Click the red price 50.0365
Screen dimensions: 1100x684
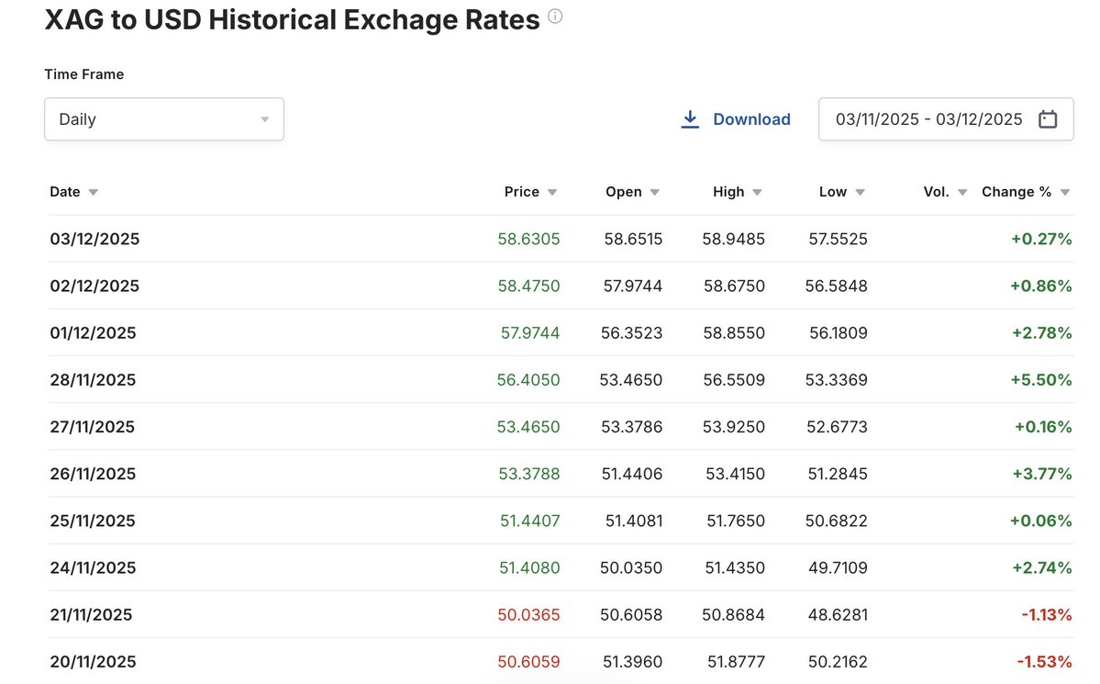click(529, 615)
